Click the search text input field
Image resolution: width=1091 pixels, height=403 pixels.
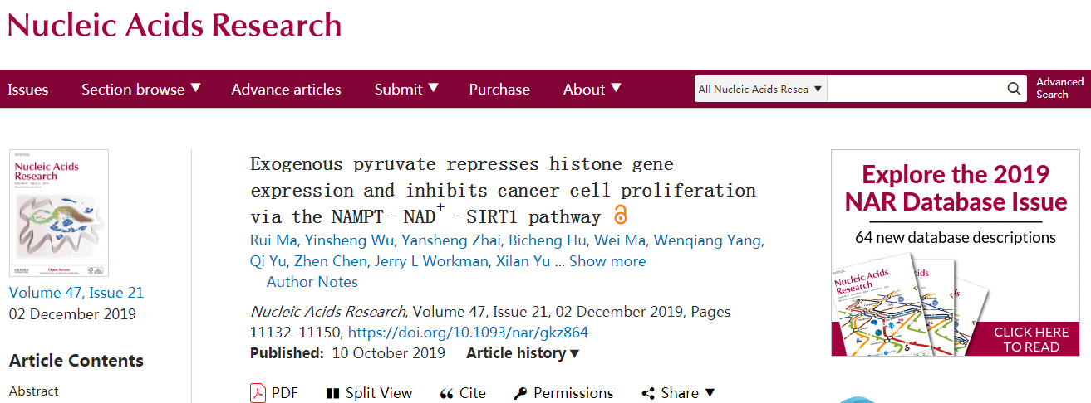[916, 89]
